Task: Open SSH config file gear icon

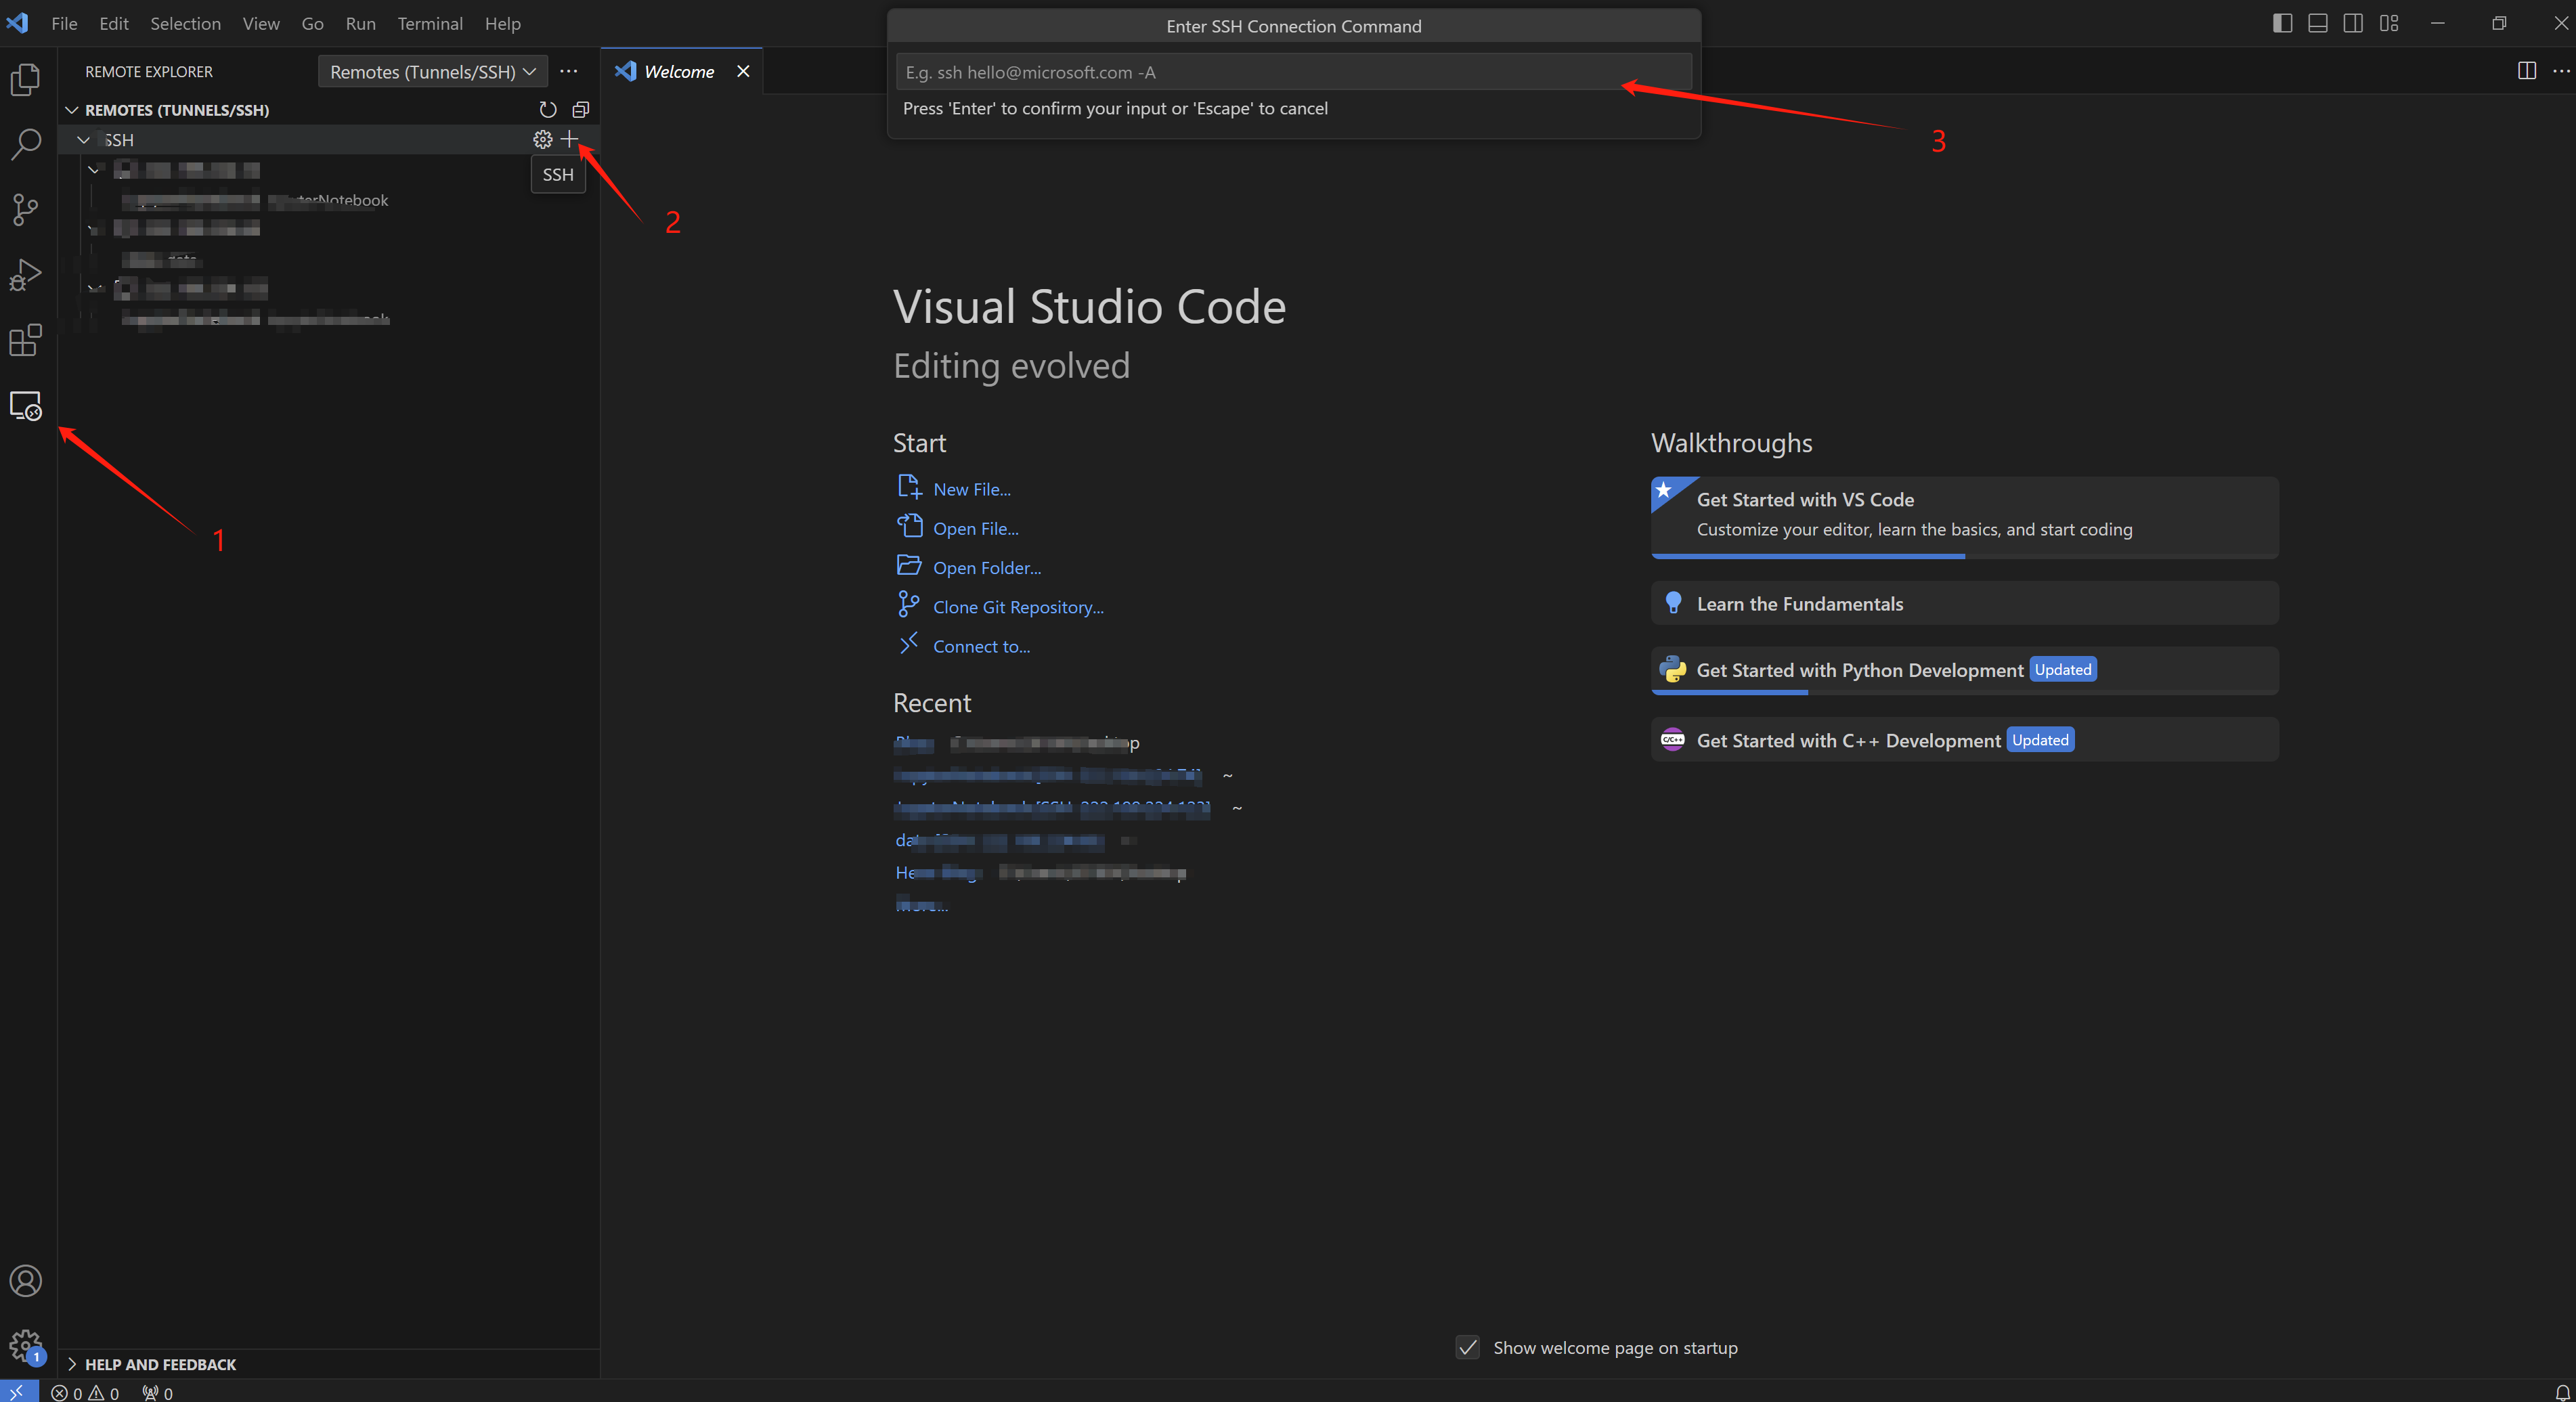Action: pos(542,139)
